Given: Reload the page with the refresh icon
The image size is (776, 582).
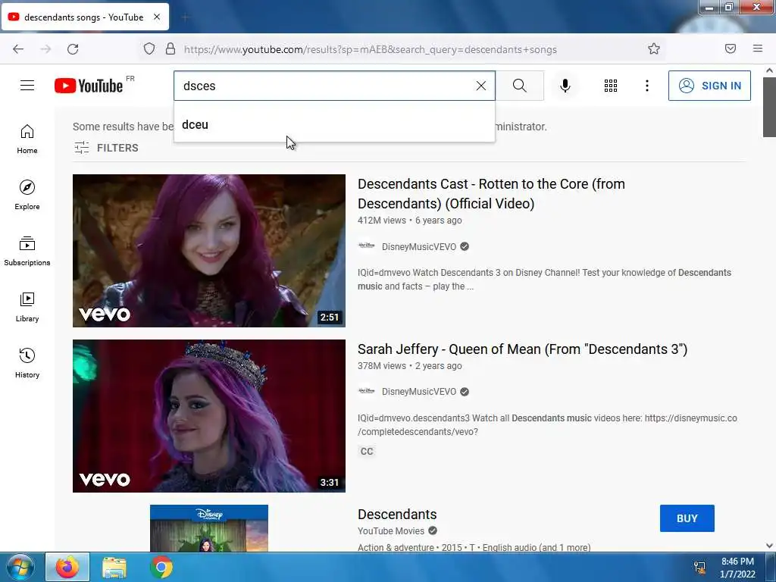Looking at the screenshot, I should click(x=73, y=49).
